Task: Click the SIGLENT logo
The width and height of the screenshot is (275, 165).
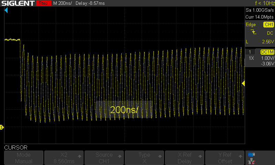Action: [18, 3]
